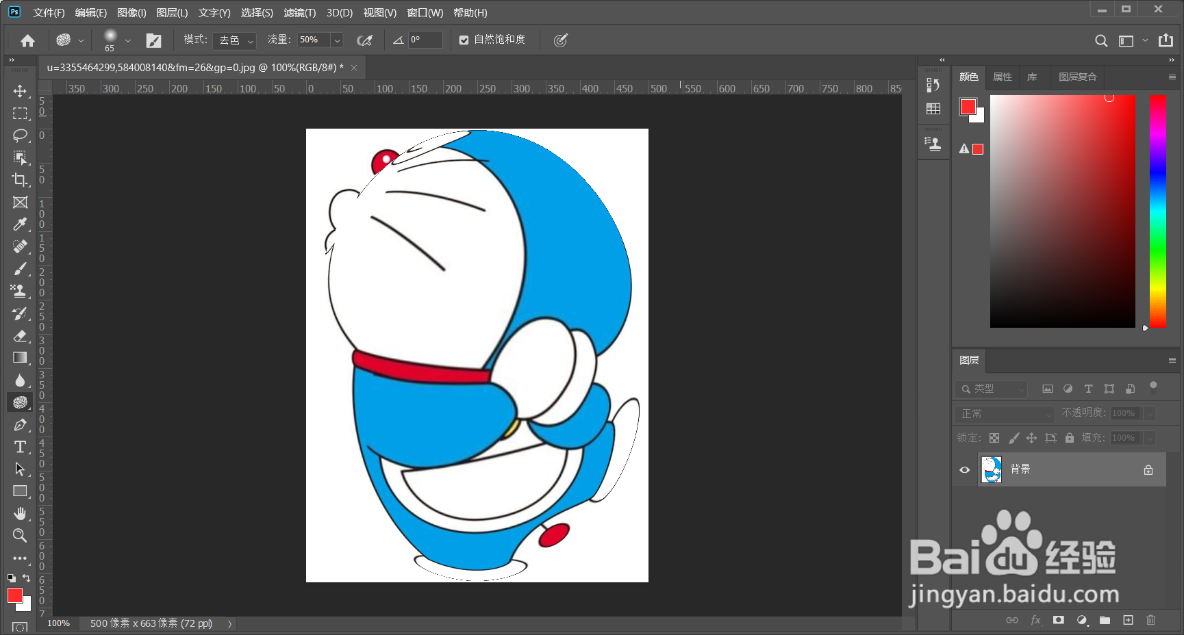Toggle Quick Mask mode
This screenshot has height=635, width=1184.
point(20,627)
